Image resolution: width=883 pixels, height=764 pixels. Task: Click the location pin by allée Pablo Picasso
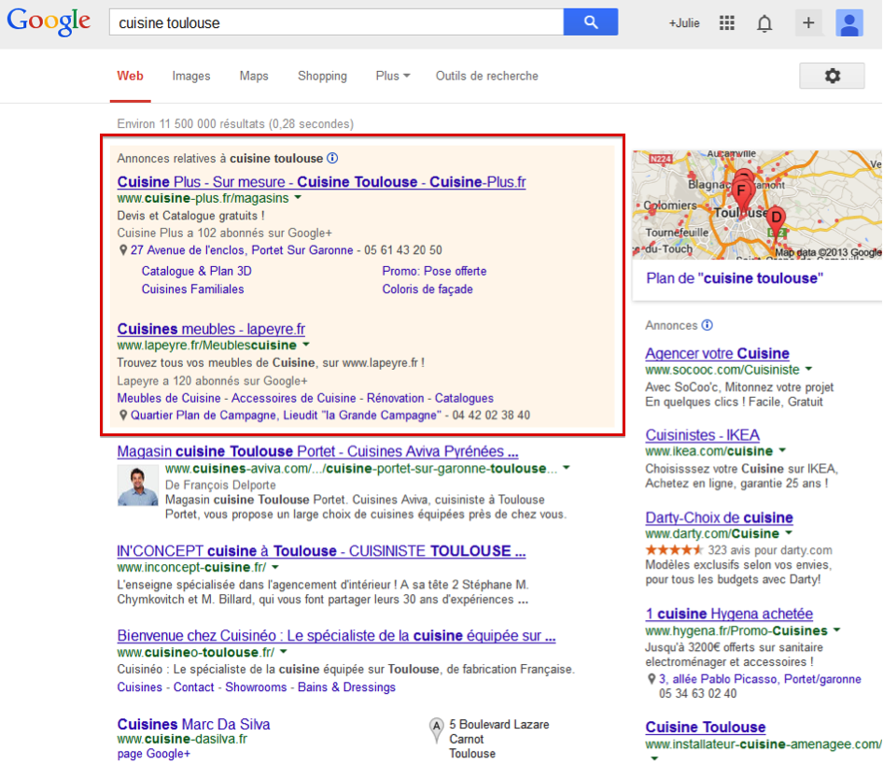652,679
